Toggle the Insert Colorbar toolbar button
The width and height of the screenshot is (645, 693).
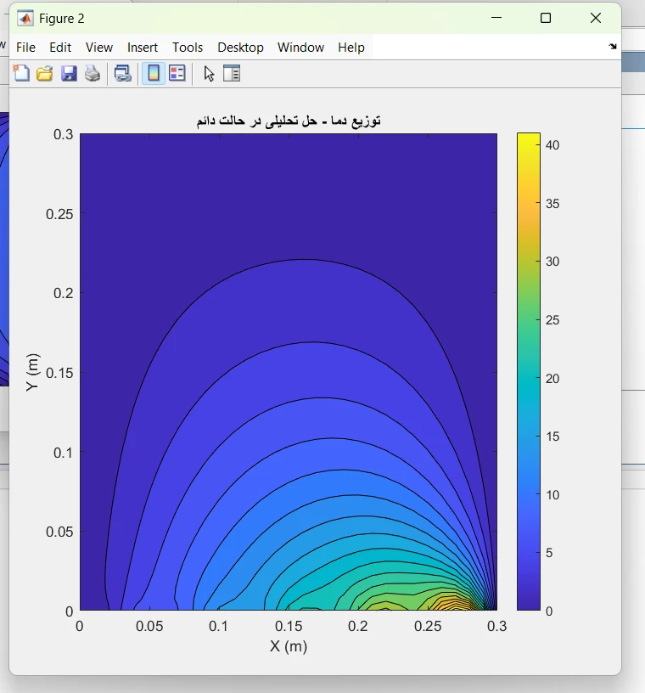154,74
